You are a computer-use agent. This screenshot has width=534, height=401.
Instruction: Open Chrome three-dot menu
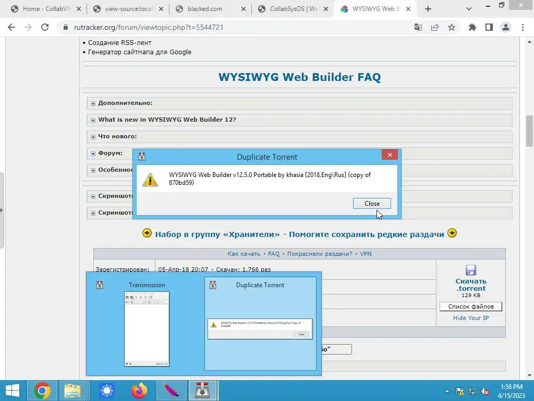tap(523, 27)
